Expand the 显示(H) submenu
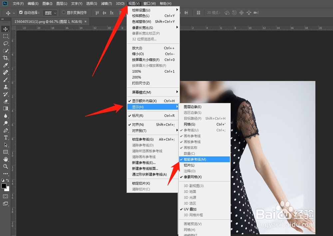The image size is (333, 236). click(153, 107)
